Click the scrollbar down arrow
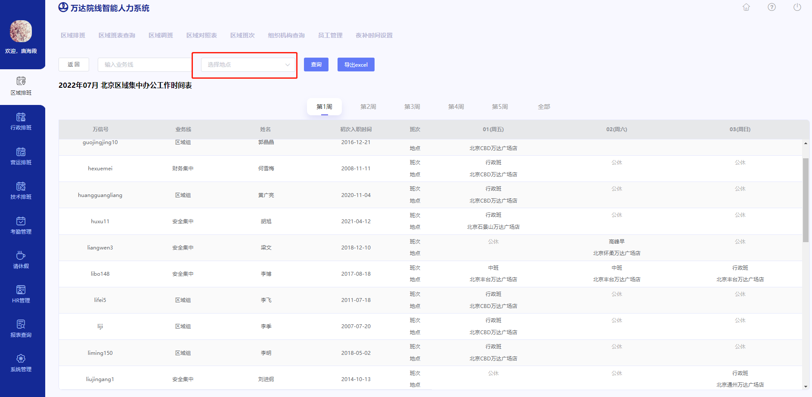This screenshot has width=812, height=397. 806,387
